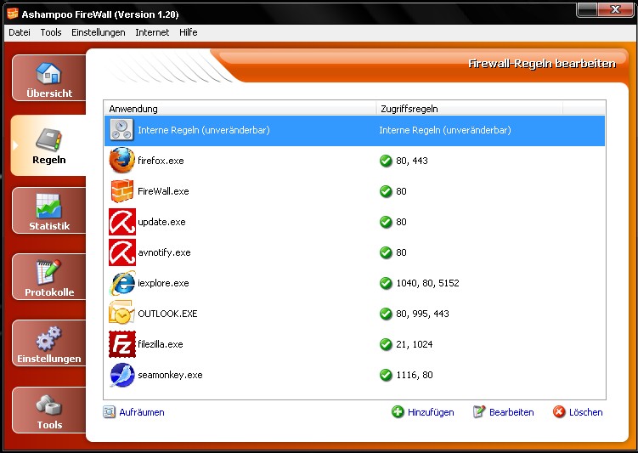Open the Hilfe menu

188,32
